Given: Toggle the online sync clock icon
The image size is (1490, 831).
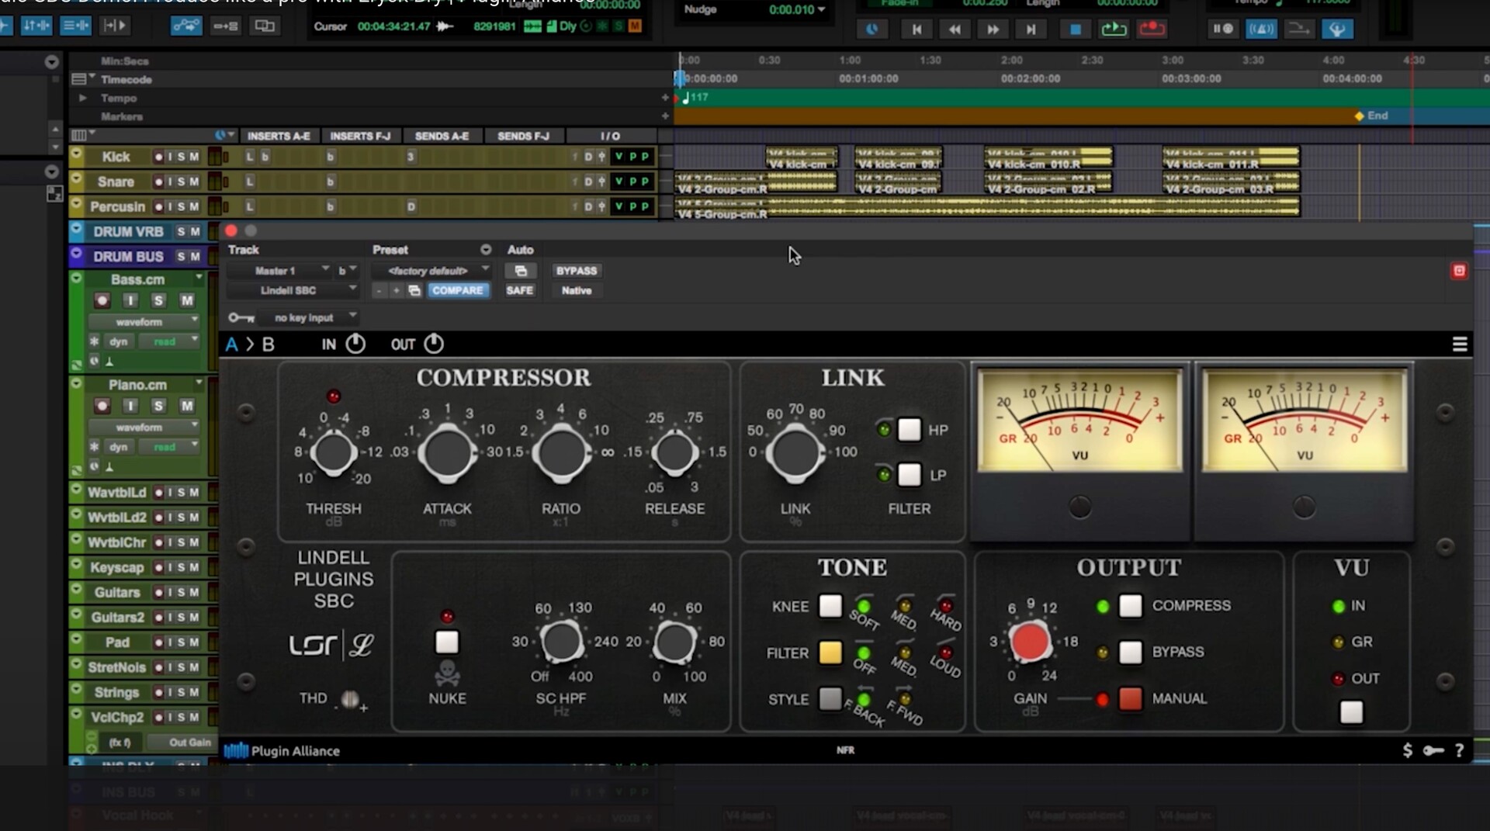Looking at the screenshot, I should click(872, 29).
